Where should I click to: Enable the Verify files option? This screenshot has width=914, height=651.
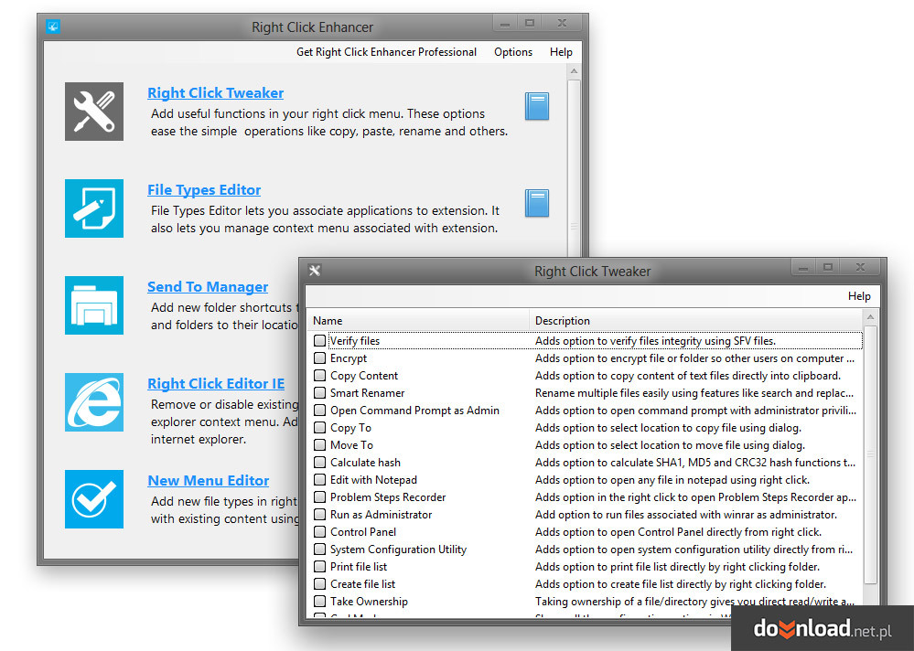(x=319, y=341)
